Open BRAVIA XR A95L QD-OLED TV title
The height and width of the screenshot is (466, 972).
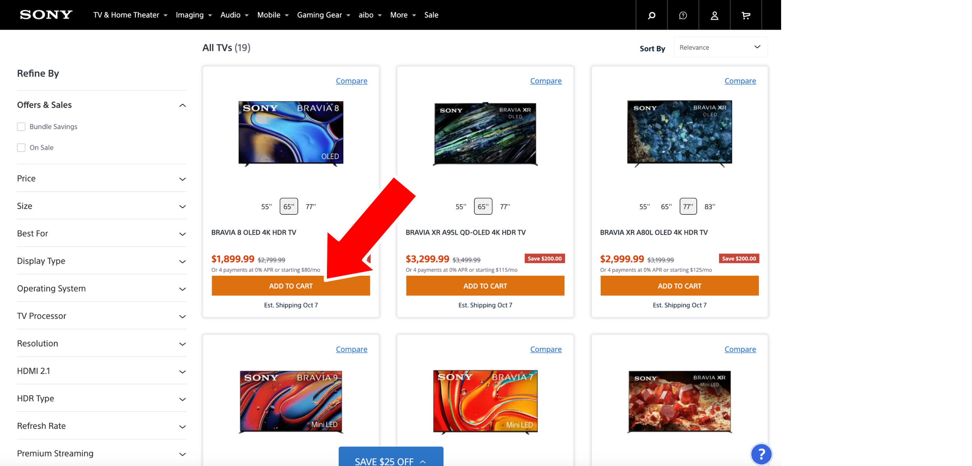point(466,233)
